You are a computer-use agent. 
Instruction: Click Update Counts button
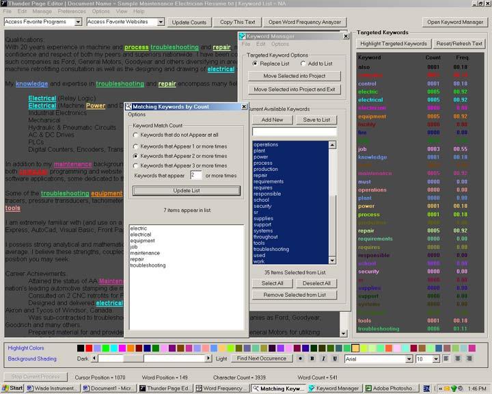tap(189, 23)
